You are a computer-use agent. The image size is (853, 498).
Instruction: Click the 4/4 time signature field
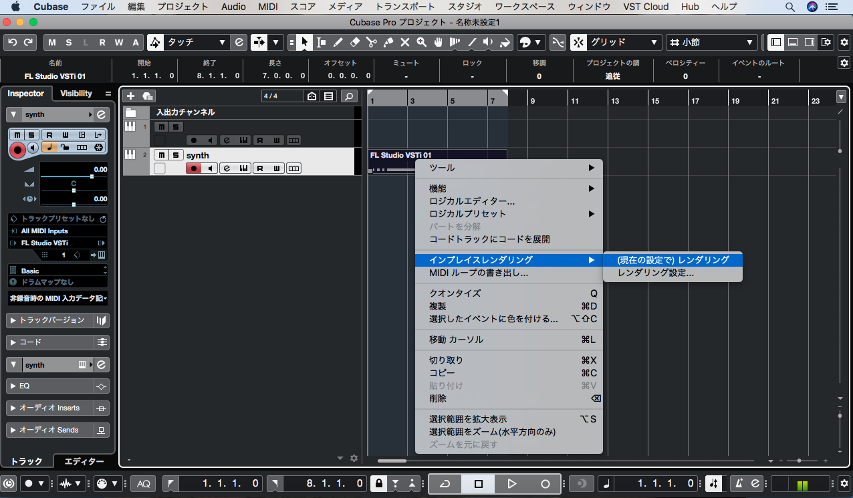tap(281, 96)
